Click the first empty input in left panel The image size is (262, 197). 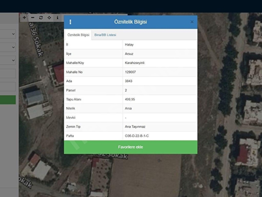[8, 73]
